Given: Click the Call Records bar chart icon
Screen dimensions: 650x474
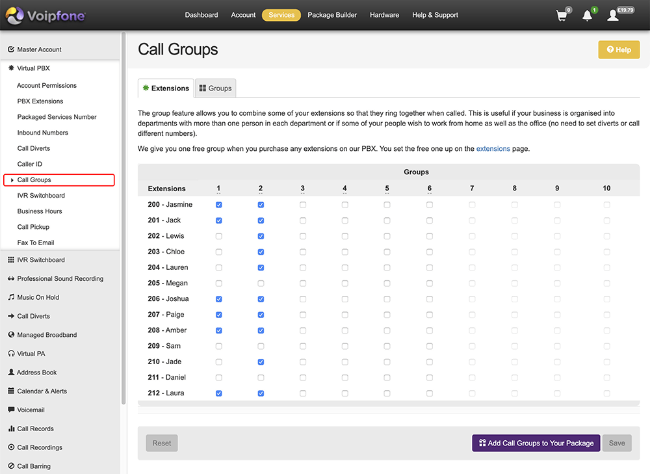Looking at the screenshot, I should click(x=11, y=428).
